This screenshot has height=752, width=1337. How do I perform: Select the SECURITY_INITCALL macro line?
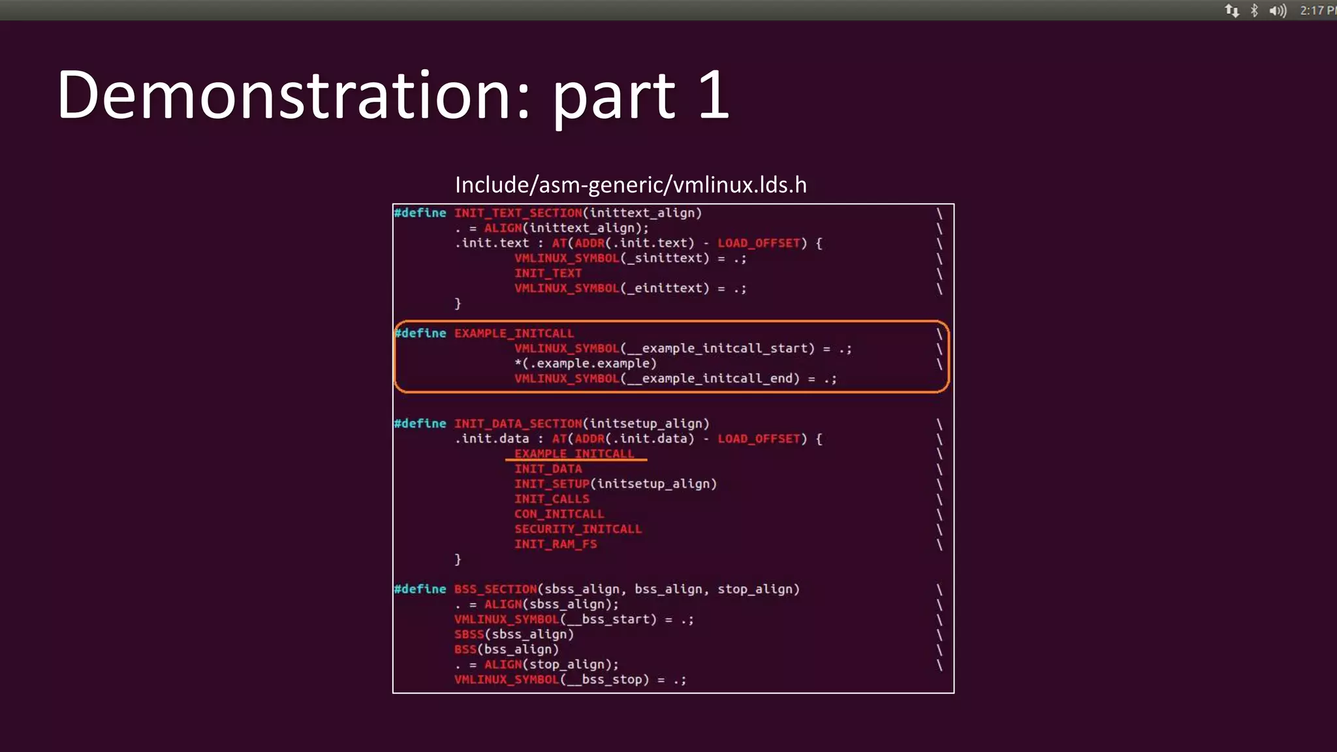tap(578, 529)
